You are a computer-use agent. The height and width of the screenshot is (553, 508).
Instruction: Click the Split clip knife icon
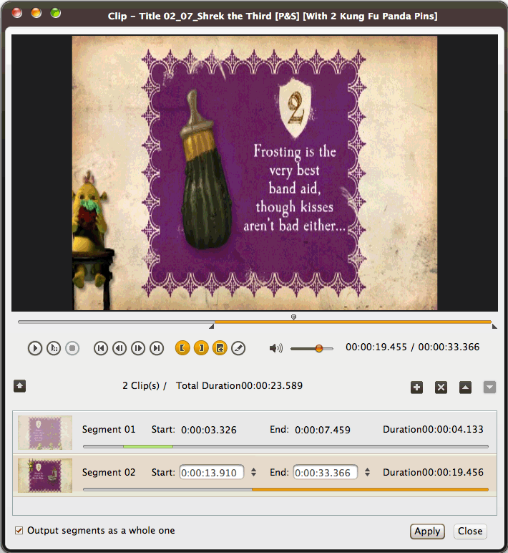point(238,348)
